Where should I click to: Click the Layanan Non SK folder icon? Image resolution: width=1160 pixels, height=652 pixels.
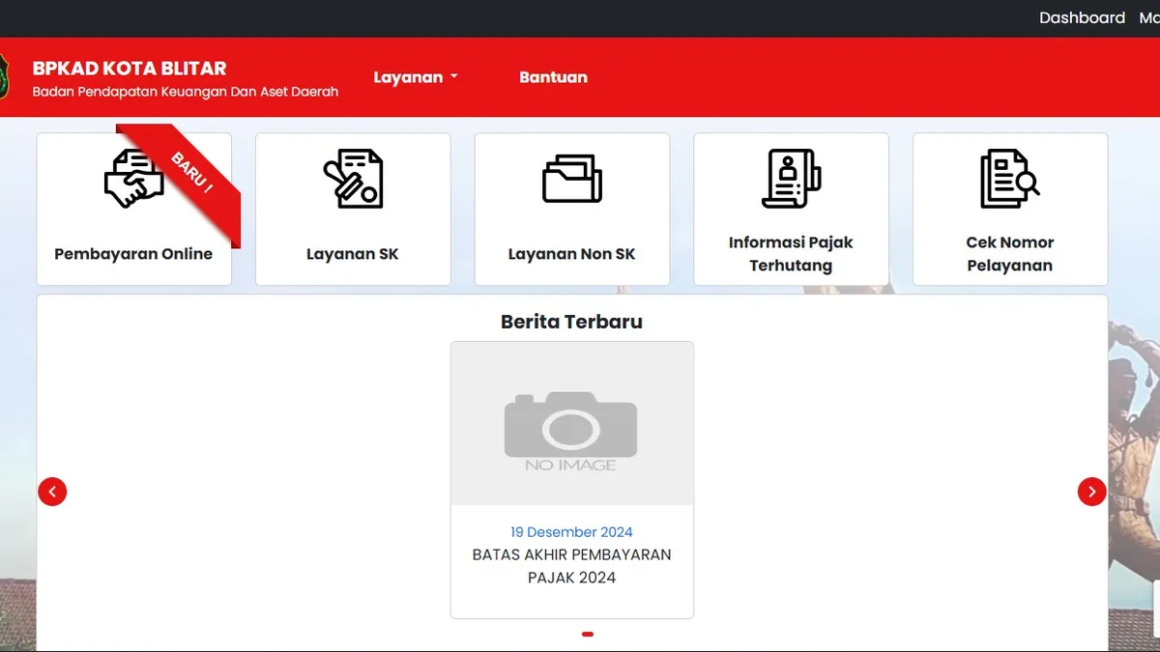coord(572,179)
